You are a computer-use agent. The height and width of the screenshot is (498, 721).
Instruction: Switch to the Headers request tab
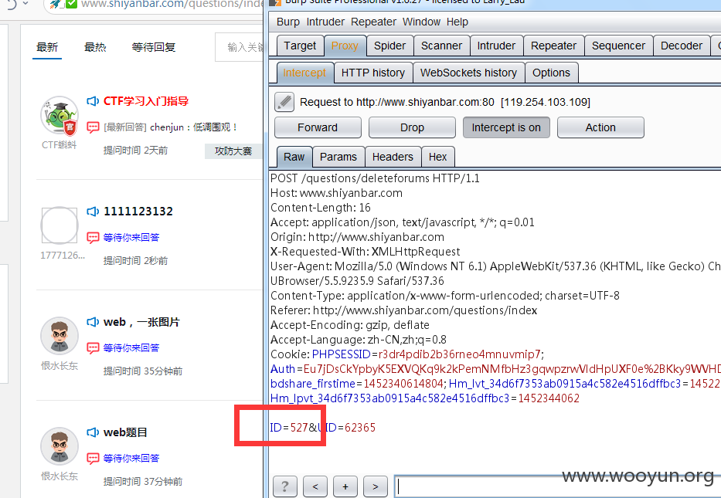click(x=393, y=157)
